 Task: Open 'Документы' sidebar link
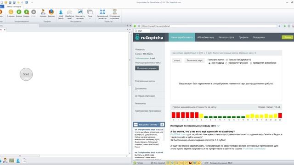(x=141, y=88)
